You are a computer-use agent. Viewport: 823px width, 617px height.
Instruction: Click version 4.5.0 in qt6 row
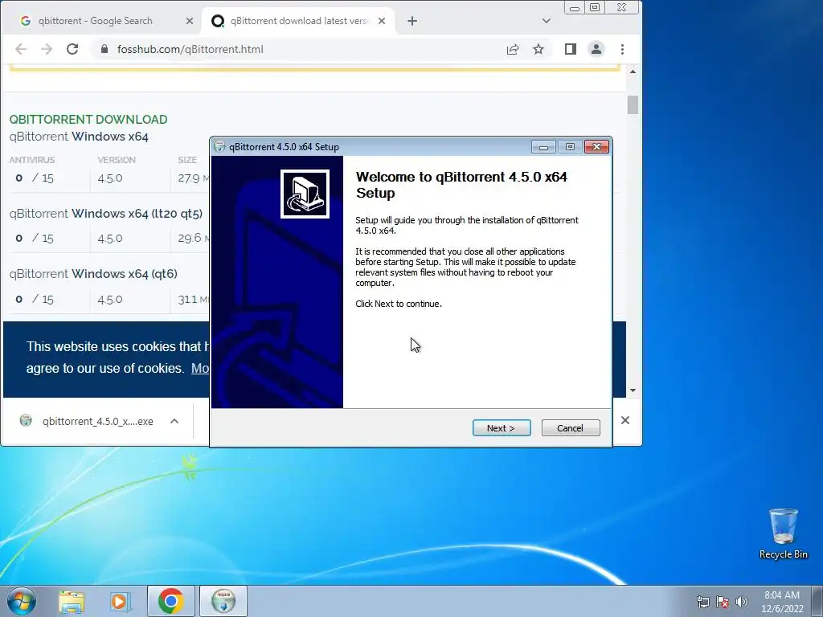tap(109, 300)
